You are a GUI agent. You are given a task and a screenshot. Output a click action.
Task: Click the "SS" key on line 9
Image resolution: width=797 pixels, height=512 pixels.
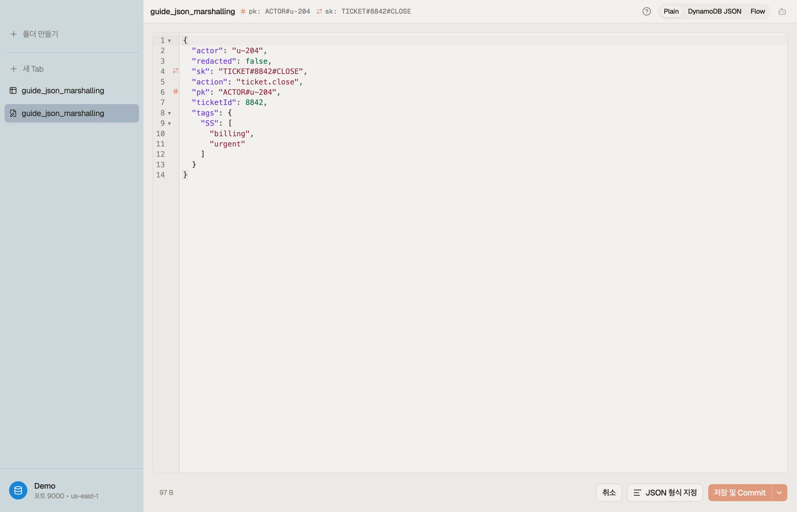pos(209,123)
